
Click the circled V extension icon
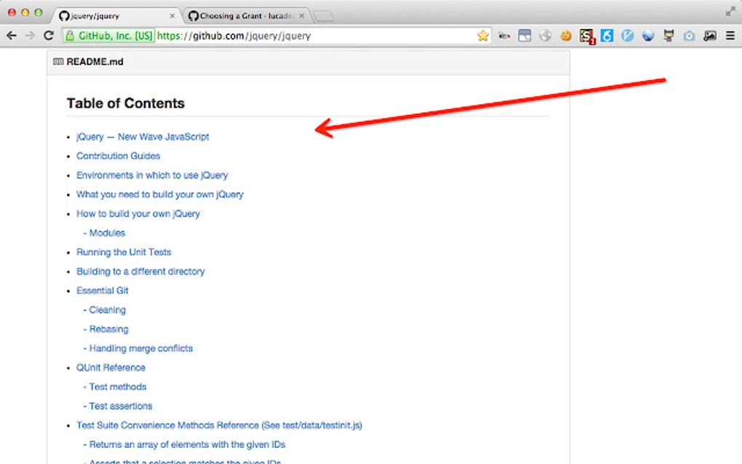pos(627,35)
